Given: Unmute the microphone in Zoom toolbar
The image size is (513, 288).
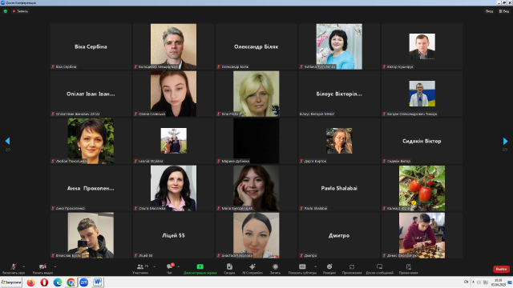Looking at the screenshot, I should [14, 269].
